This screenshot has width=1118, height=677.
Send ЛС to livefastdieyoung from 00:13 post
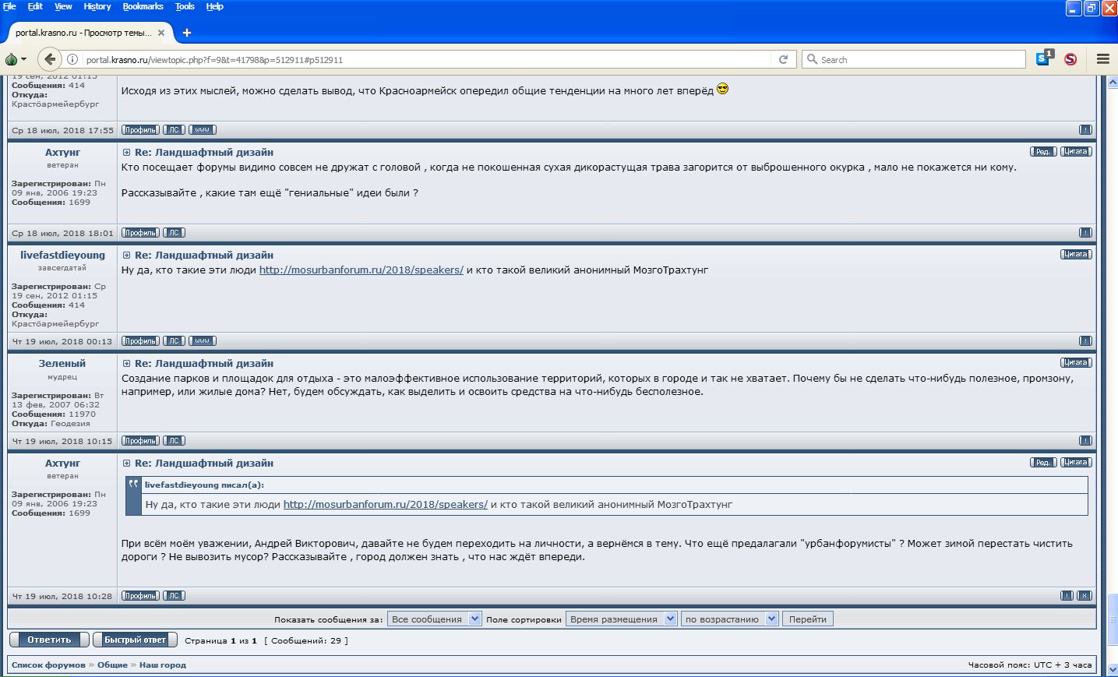click(174, 341)
